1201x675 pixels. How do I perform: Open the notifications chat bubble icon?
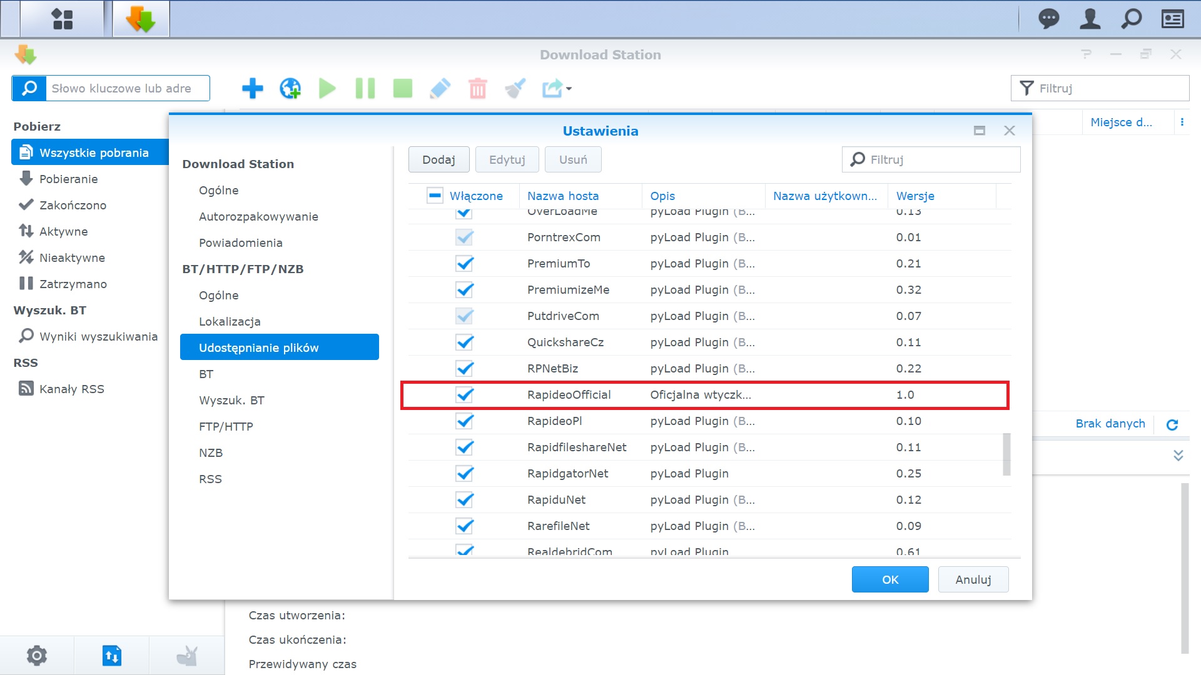[x=1049, y=19]
